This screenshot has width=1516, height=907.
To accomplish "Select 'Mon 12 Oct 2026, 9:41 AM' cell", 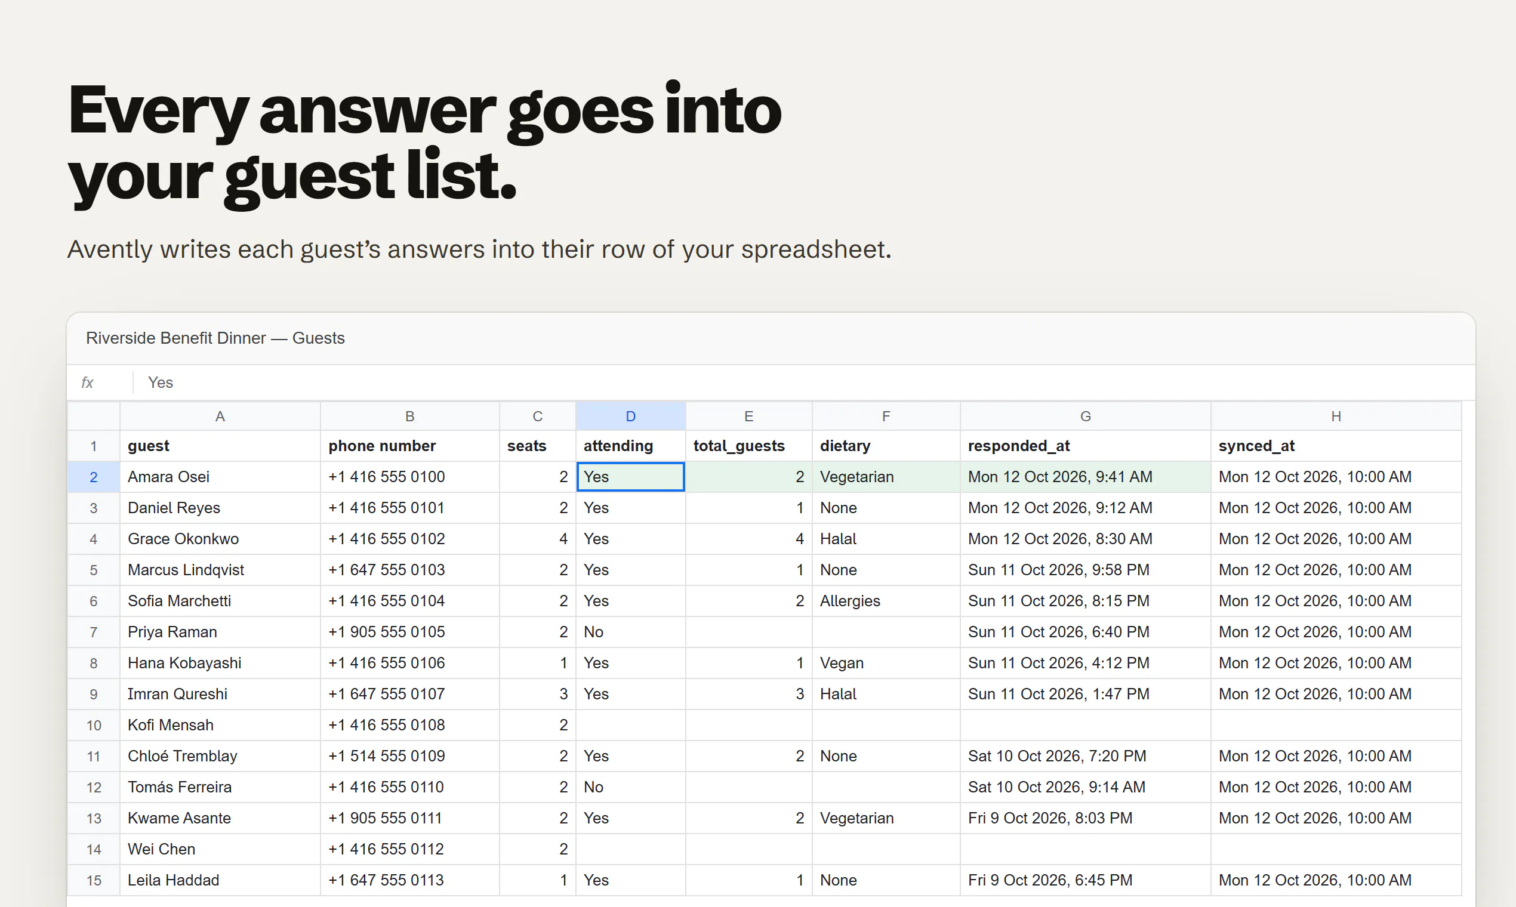I will pos(1085,477).
